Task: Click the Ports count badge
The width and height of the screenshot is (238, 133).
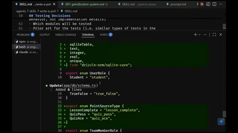Action: tap(110, 35)
